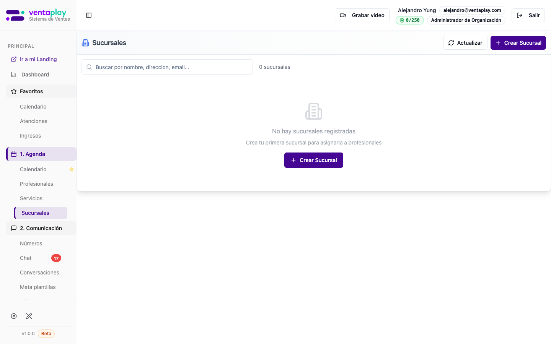
Task: Click the compass icon in sidebar footer
Action: (x=14, y=316)
